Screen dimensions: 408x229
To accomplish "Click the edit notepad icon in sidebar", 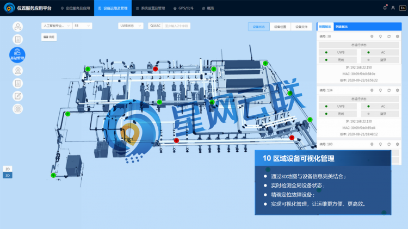I will click(x=17, y=96).
